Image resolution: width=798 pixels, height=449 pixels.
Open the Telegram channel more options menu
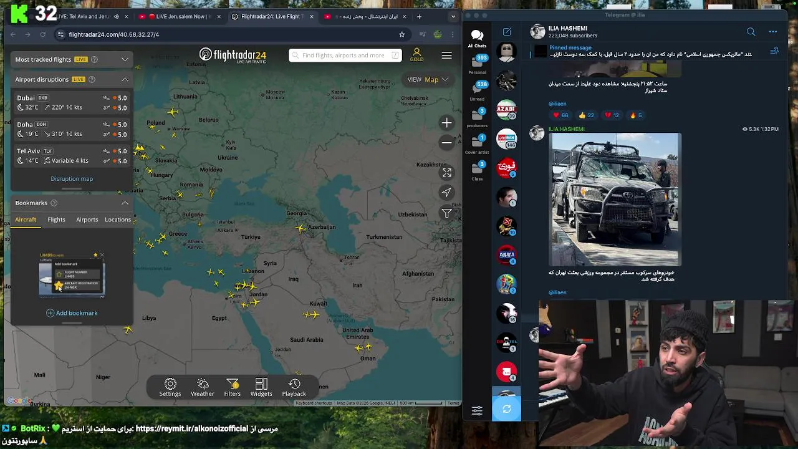(773, 32)
